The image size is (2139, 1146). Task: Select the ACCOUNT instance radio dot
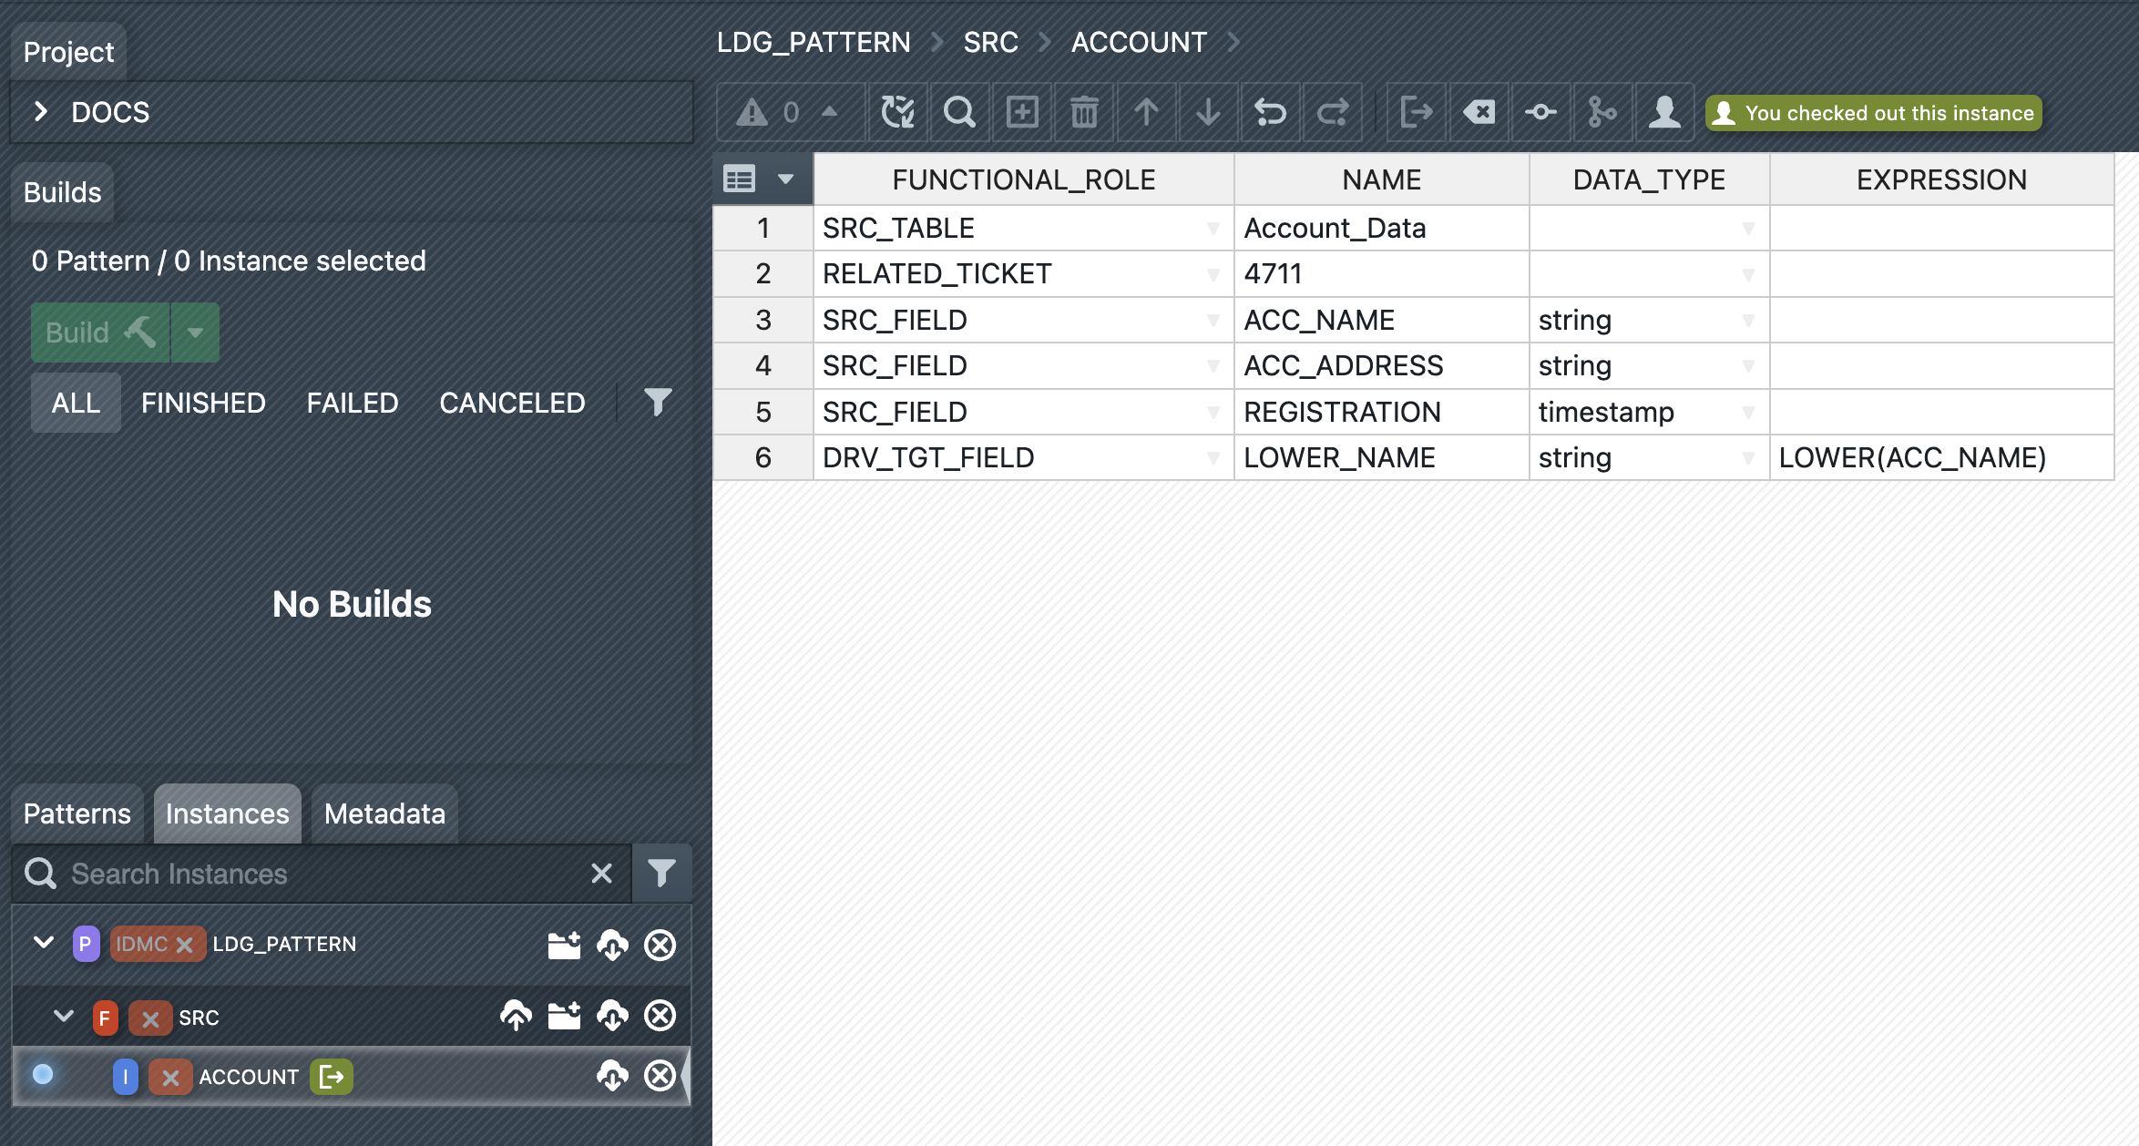tap(43, 1075)
